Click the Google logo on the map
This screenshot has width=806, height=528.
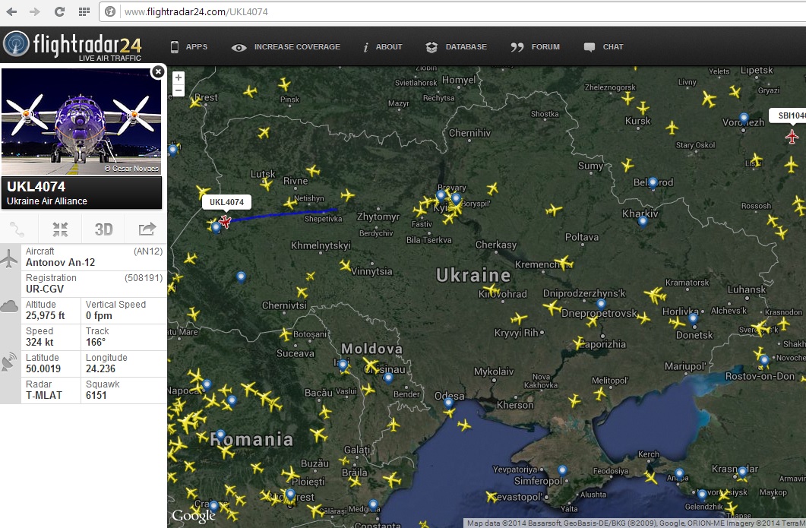point(193,516)
